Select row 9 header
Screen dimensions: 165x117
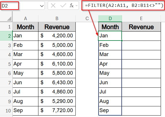click(6, 101)
